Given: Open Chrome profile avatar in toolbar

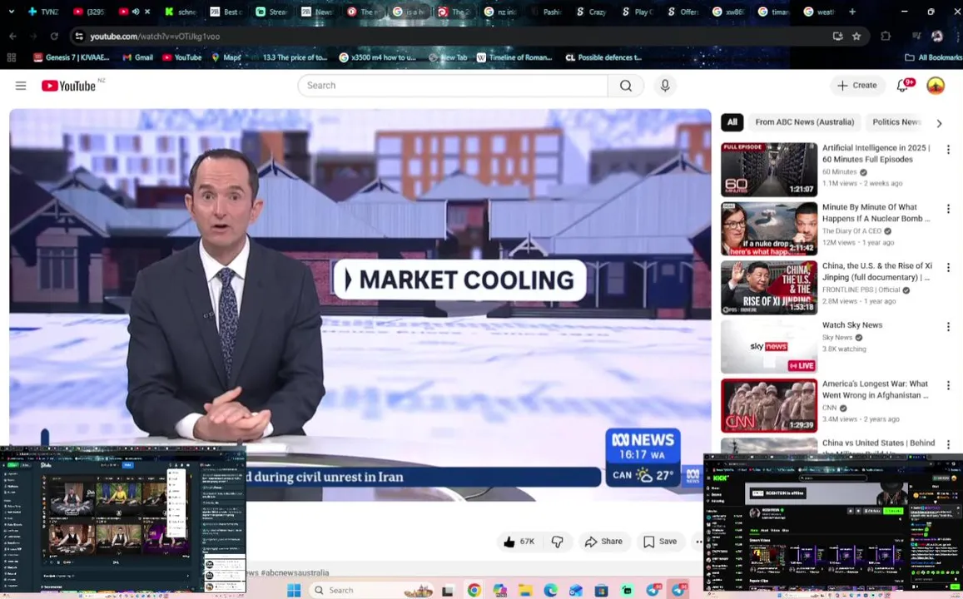Looking at the screenshot, I should click(937, 37).
